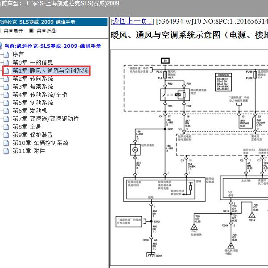Click the page icon beside 序言

pos(6,54)
